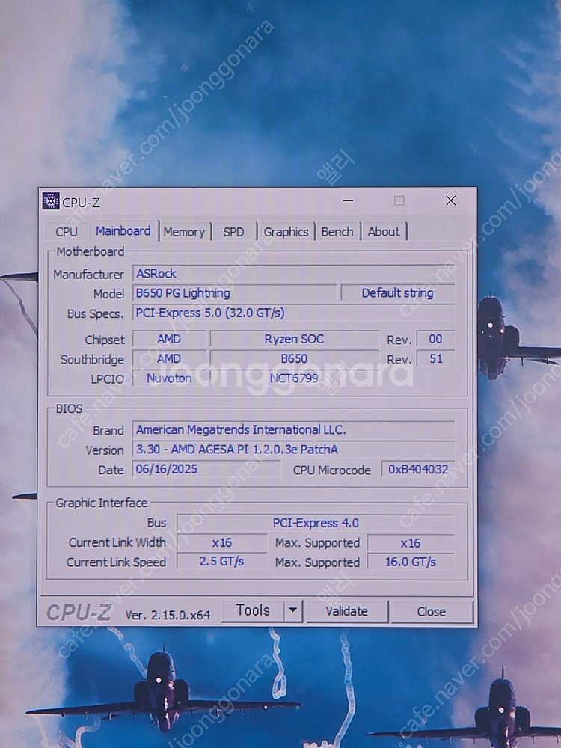Click CPU Microcode value 0xB404032
Image resolution: width=561 pixels, height=748 pixels.
(418, 470)
